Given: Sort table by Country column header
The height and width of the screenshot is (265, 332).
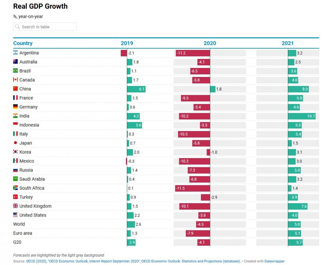Looking at the screenshot, I should (x=23, y=43).
